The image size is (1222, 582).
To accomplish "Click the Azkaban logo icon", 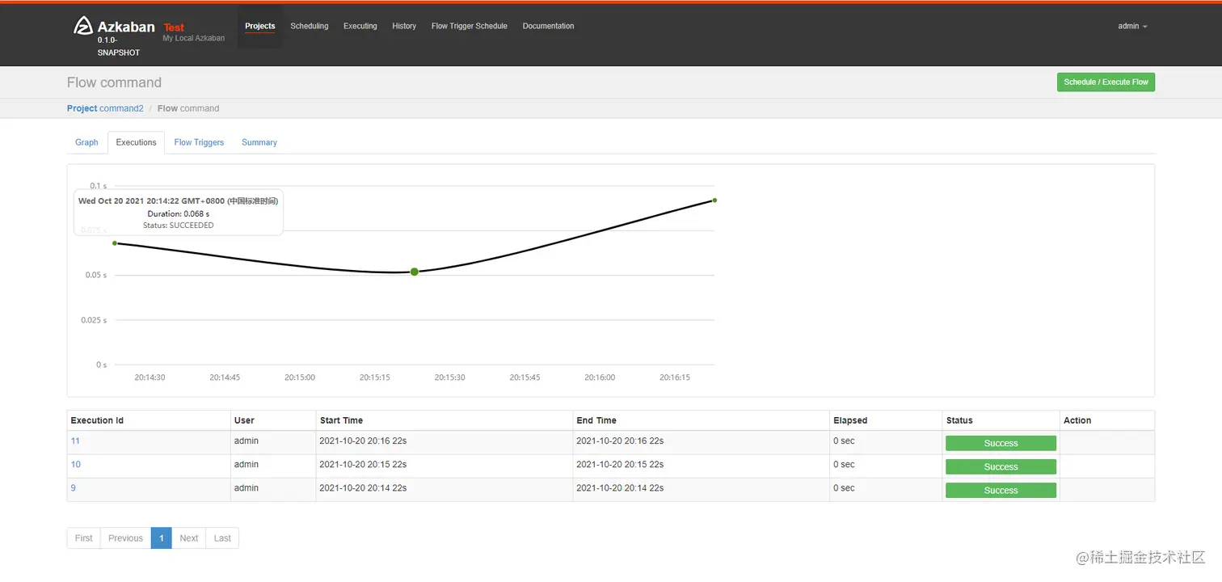I will point(83,26).
